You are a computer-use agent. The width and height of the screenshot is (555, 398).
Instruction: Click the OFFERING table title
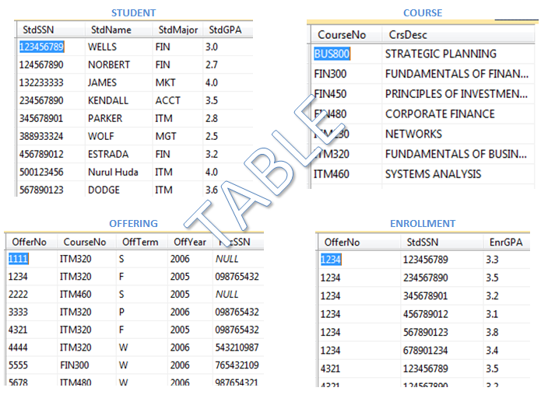pyautogui.click(x=133, y=224)
